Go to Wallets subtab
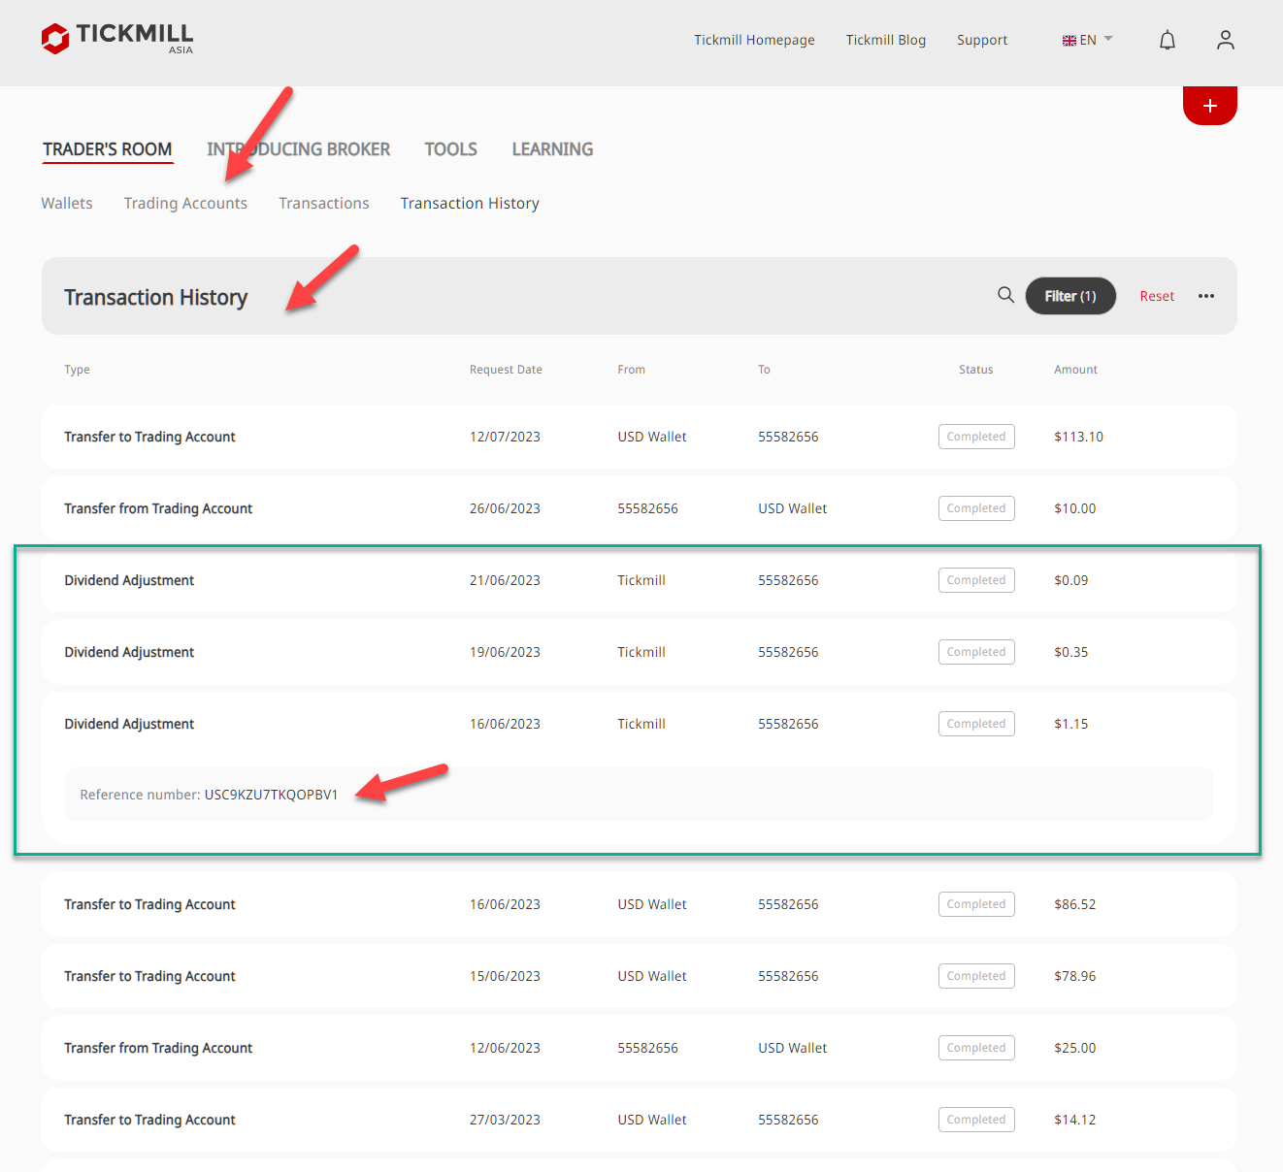The height and width of the screenshot is (1172, 1283). point(67,203)
